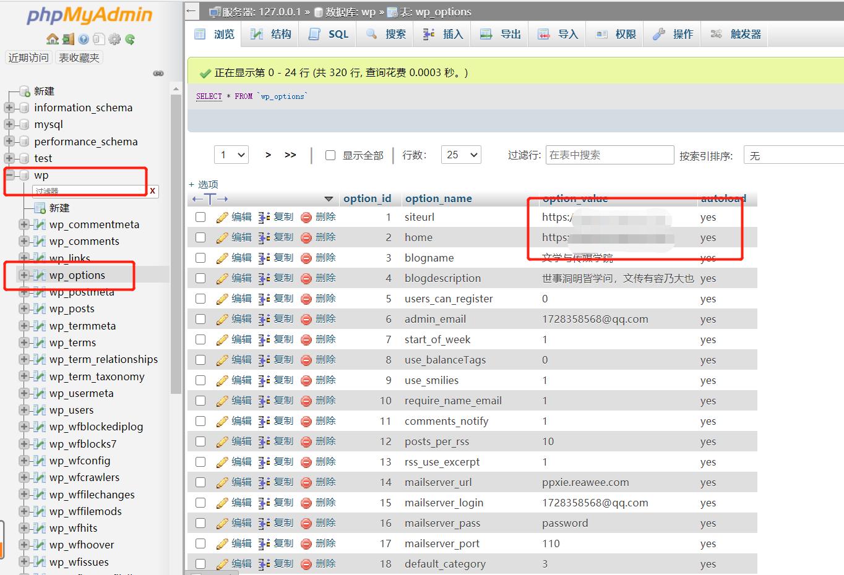Click the ppxie.reawee.com value cell
Screen dimensions: 844x575
click(x=585, y=482)
